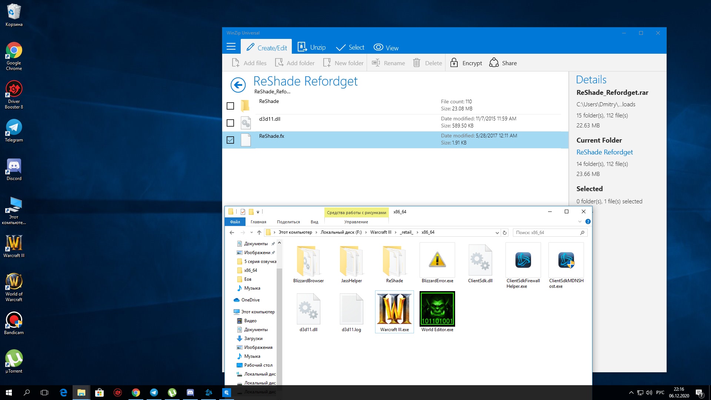The width and height of the screenshot is (711, 400).
Task: Click the Encrypt lock icon
Action: pos(454,63)
